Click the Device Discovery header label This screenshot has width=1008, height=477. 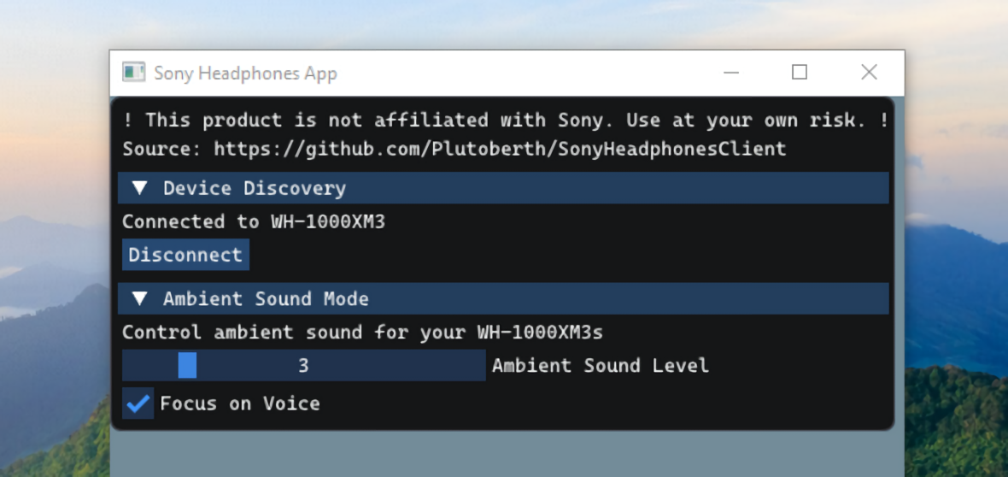pyautogui.click(x=254, y=188)
